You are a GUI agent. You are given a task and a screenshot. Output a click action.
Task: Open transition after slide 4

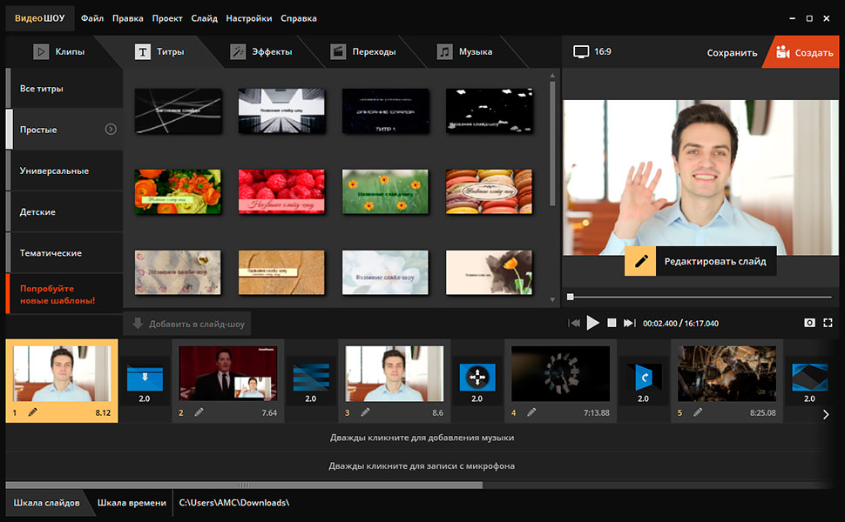(x=644, y=378)
